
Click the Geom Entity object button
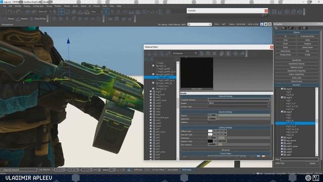point(286,51)
